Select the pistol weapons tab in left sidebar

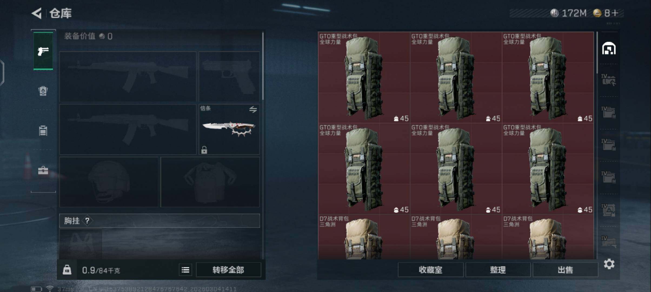click(43, 51)
